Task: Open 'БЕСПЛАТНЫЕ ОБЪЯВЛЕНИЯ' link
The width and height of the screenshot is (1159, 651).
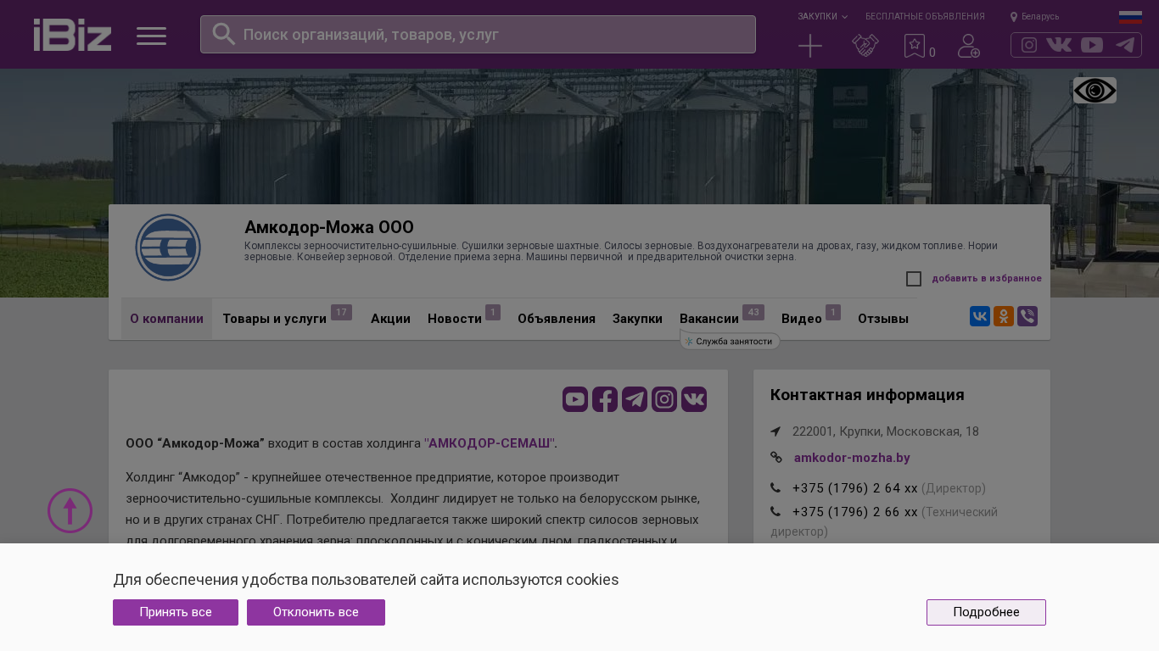Action: pyautogui.click(x=925, y=16)
